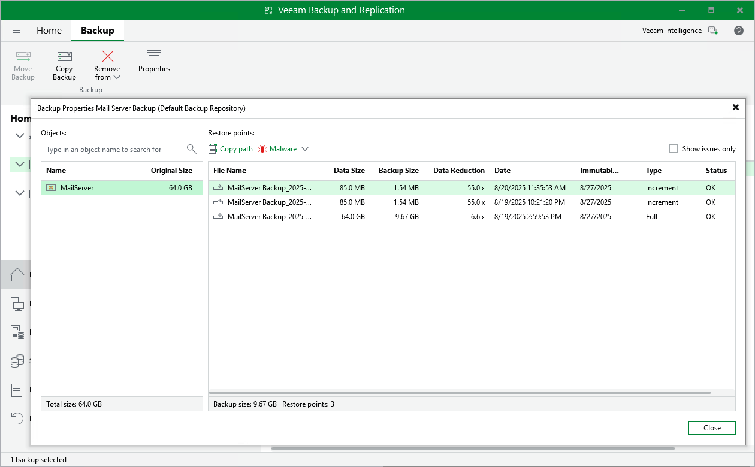755x467 pixels.
Task: Switch to the Home ribbon tab
Action: (49, 30)
